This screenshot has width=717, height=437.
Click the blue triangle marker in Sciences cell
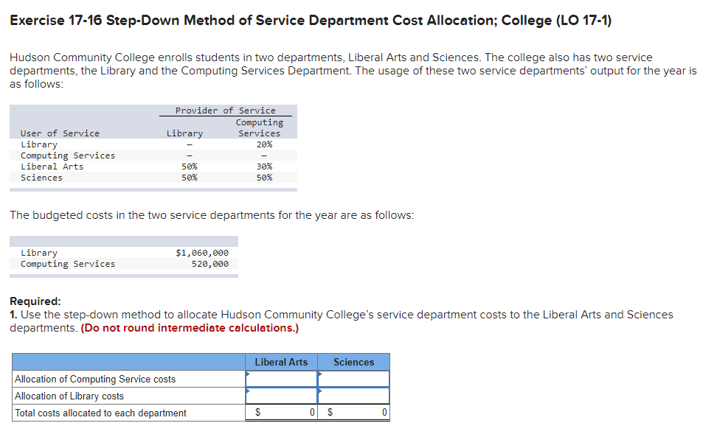[320, 374]
